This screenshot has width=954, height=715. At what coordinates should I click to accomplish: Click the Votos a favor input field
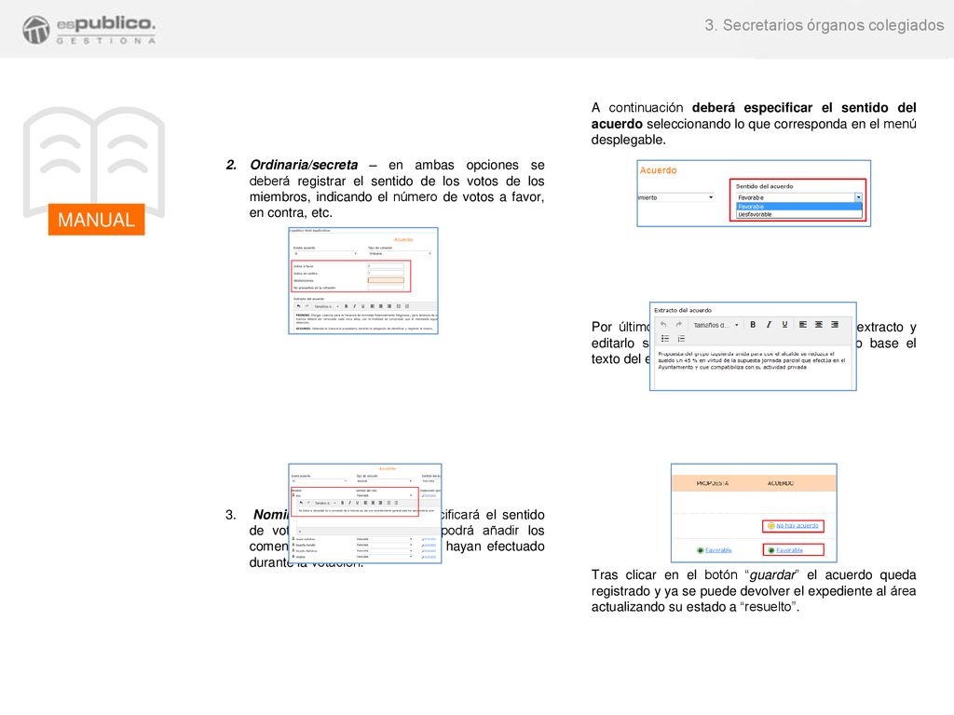(x=386, y=266)
